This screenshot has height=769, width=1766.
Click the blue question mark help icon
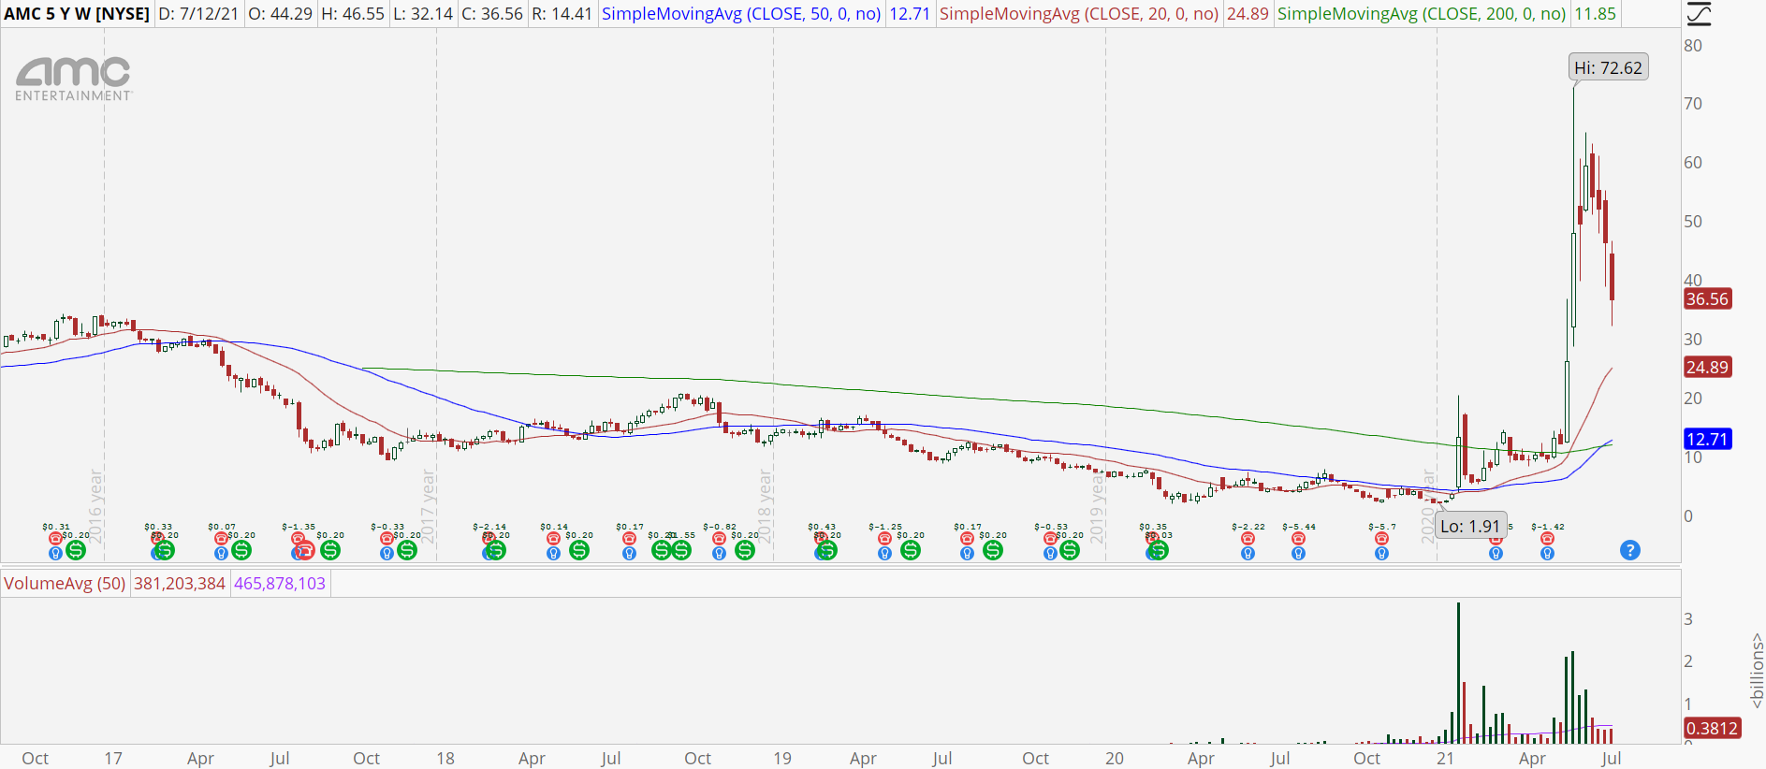click(x=1630, y=550)
